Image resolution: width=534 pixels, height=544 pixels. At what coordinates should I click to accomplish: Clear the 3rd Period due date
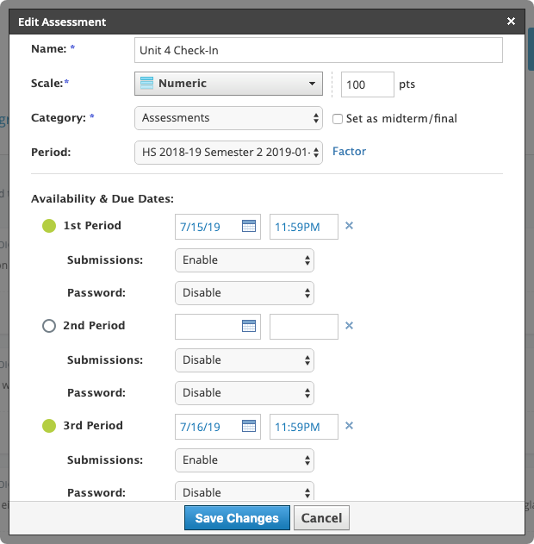click(x=349, y=426)
